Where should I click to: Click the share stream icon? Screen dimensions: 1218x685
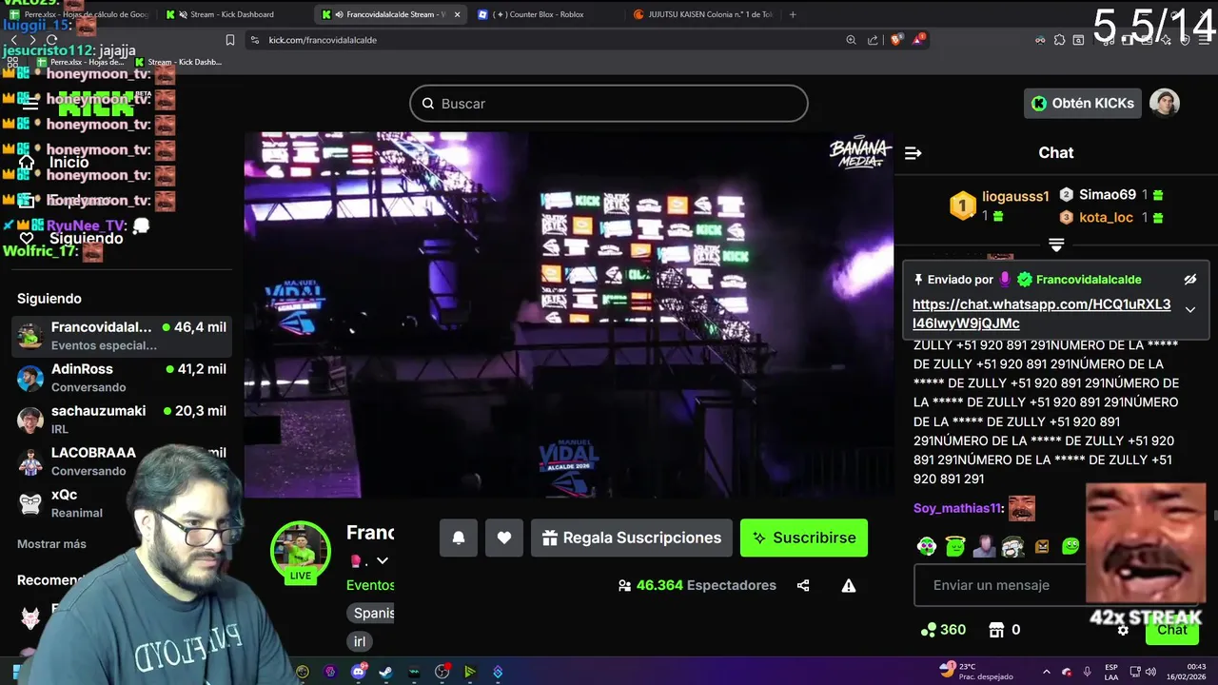click(x=803, y=585)
